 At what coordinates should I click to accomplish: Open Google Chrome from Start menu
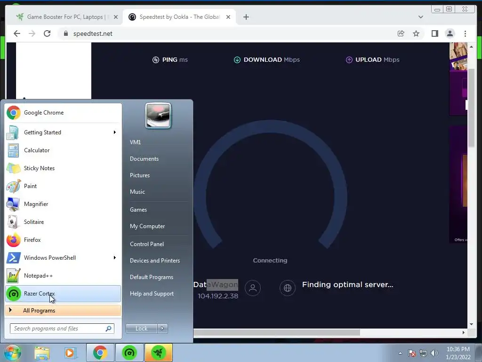[x=63, y=113]
